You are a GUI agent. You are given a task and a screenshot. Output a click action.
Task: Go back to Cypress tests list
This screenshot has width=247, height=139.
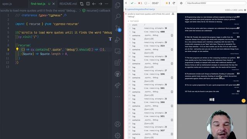126,3
